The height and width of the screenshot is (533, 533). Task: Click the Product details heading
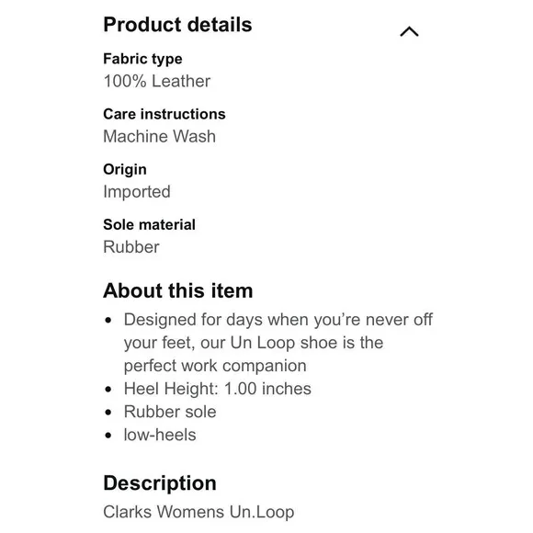[177, 25]
